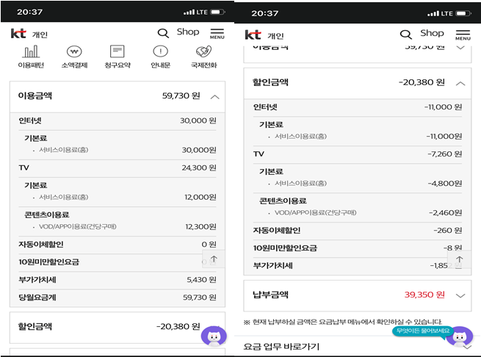Screen dimensions: 481x357
Task: Tap the 안내문 exclamation icon
Action: (160, 52)
